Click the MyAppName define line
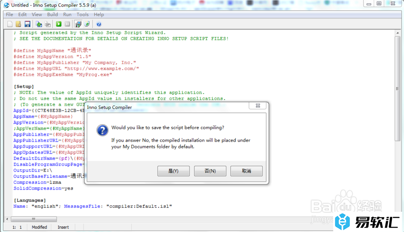404x232 pixels. (x=52, y=50)
